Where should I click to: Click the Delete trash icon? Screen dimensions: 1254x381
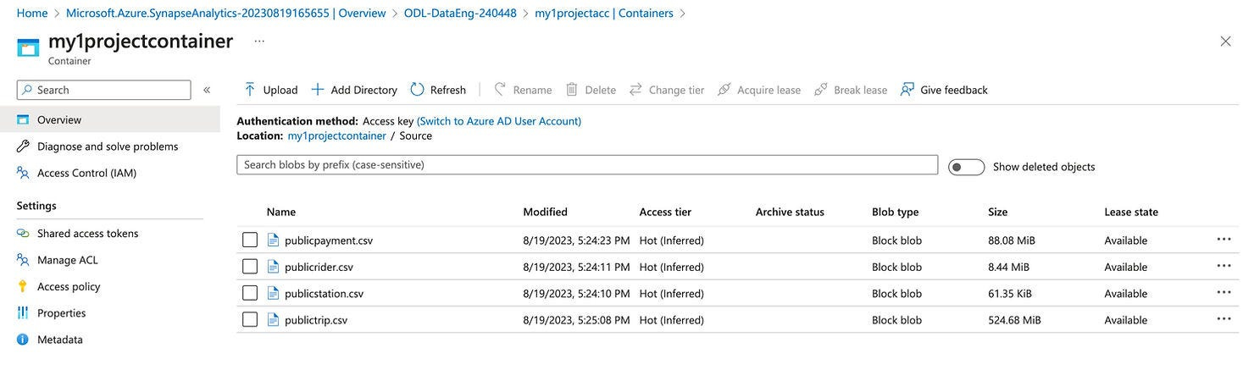pyautogui.click(x=572, y=90)
